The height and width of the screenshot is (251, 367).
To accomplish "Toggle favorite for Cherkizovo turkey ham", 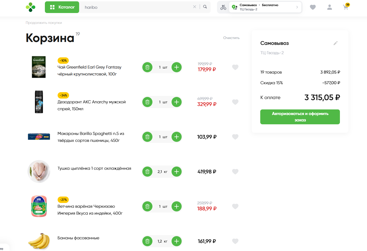I will [235, 206].
